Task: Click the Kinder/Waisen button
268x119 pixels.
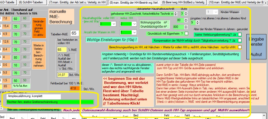Action: tap(230, 12)
